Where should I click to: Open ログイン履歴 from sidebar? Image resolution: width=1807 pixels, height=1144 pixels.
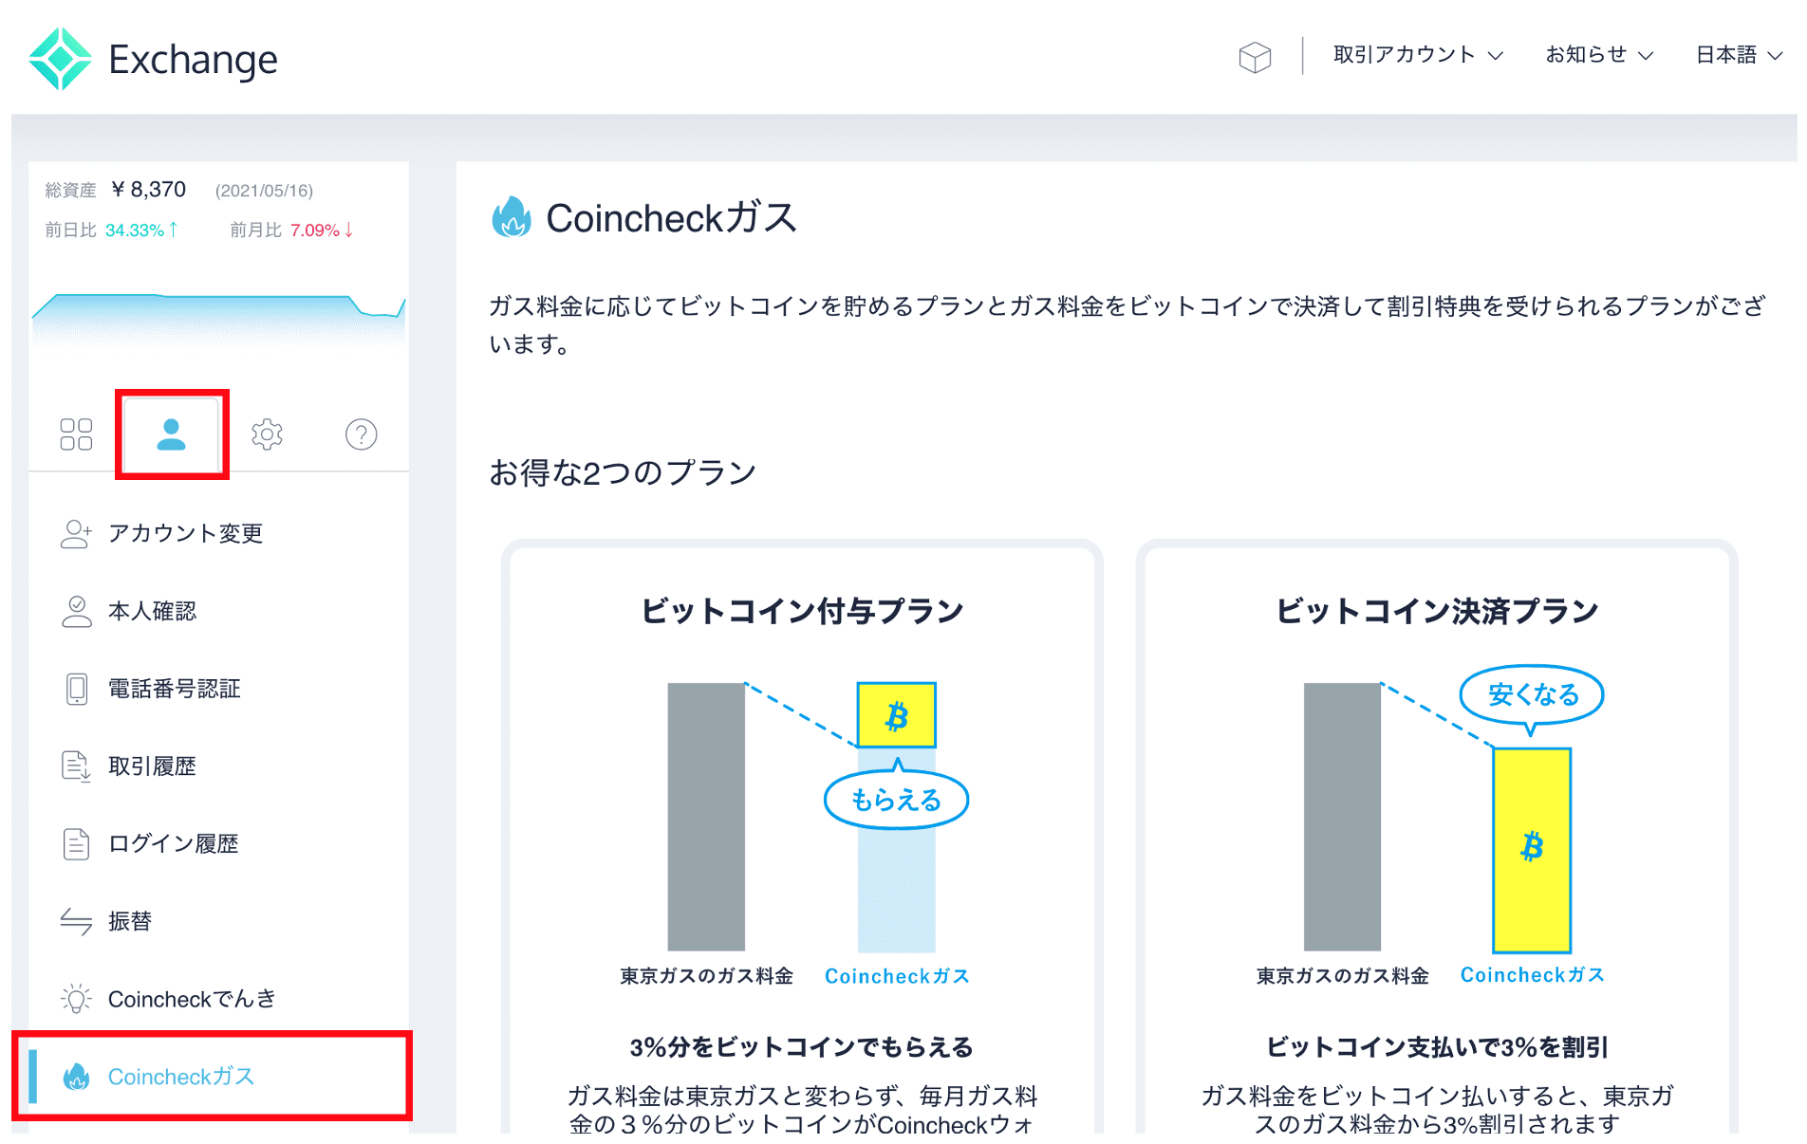tap(173, 844)
